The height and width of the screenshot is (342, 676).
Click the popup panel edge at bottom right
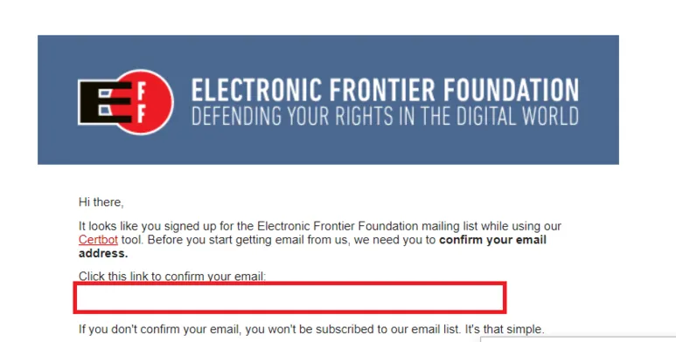click(578, 339)
